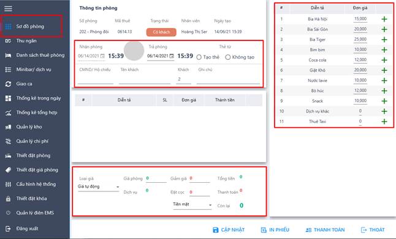Viewport: 396px width, 239px height.
Task: Click employee name Hoàng Thị Ser
Action: point(194,32)
